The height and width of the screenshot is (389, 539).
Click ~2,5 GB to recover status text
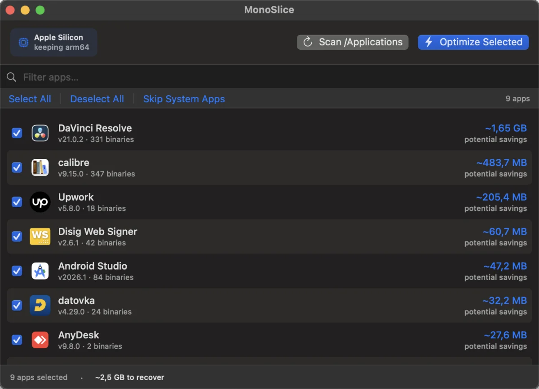tap(130, 378)
